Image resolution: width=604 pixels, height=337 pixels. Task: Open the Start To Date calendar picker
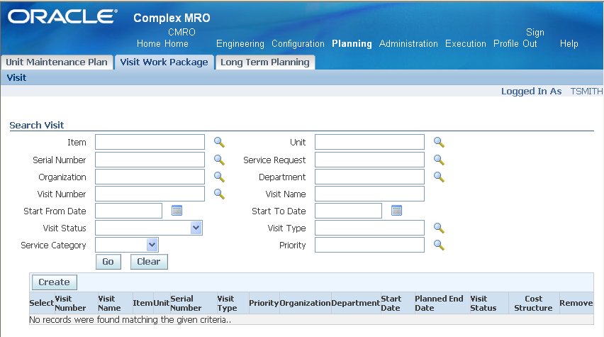pos(396,211)
